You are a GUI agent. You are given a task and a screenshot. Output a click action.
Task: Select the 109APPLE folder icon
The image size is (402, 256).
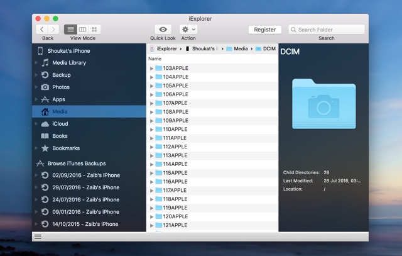159,120
